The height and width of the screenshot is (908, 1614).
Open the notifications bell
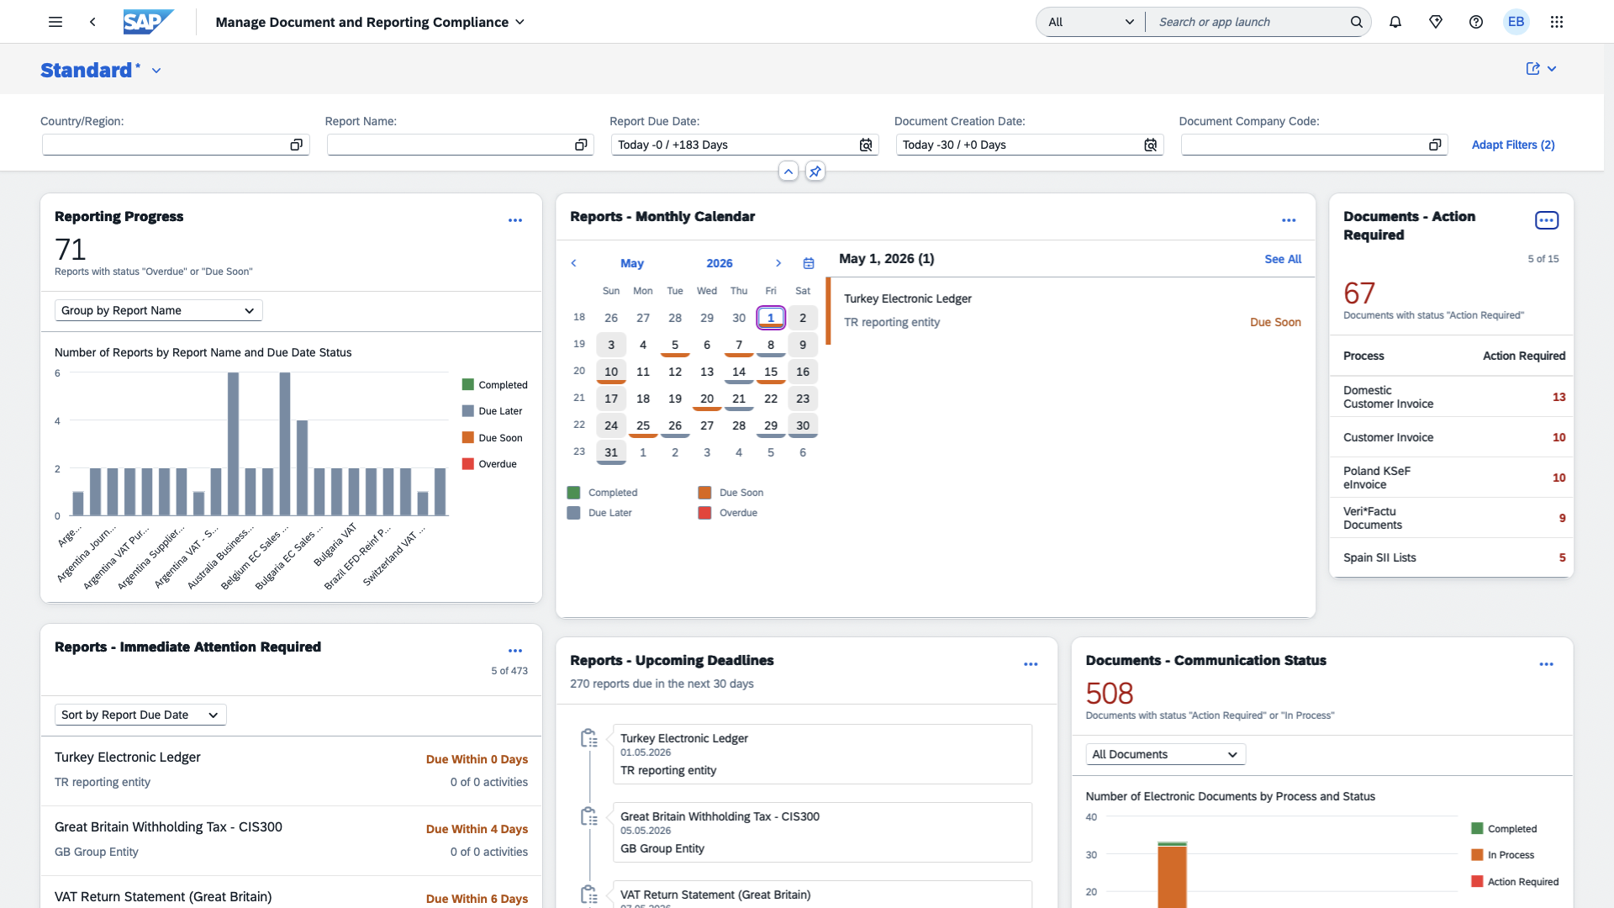click(1395, 22)
